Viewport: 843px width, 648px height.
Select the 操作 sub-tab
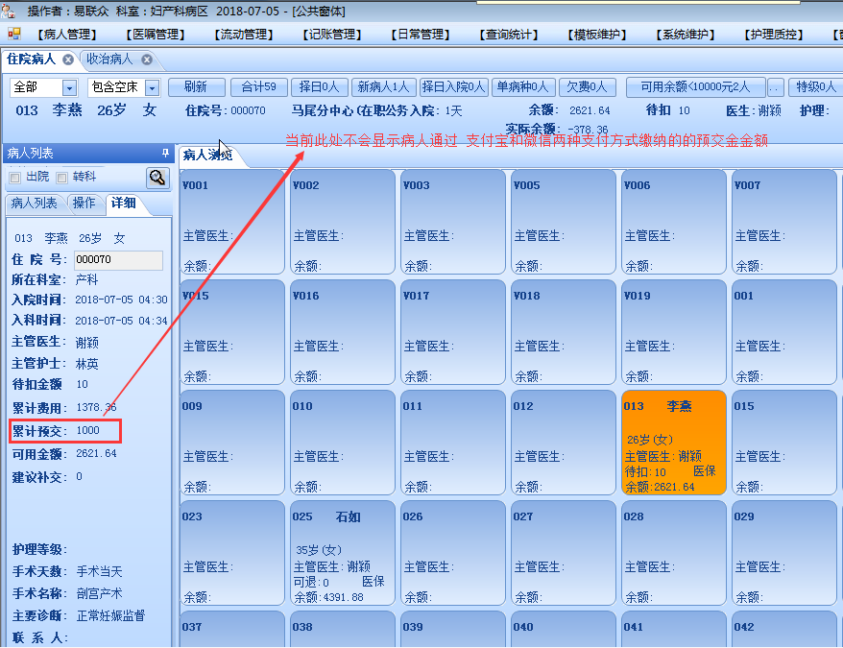pyautogui.click(x=84, y=203)
